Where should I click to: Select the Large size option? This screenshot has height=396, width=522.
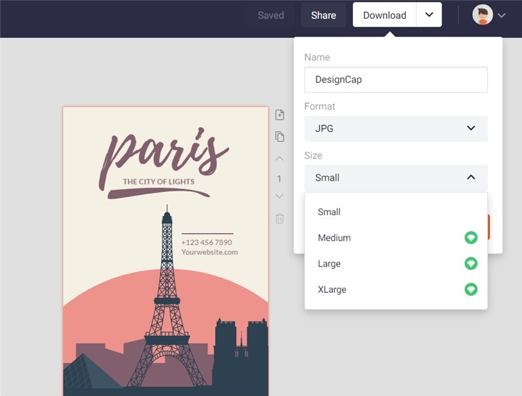[x=396, y=264]
